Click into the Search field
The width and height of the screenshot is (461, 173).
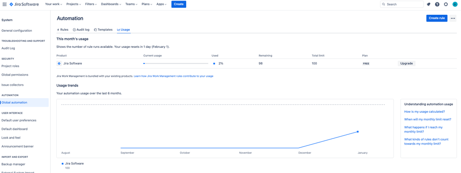pos(401,5)
